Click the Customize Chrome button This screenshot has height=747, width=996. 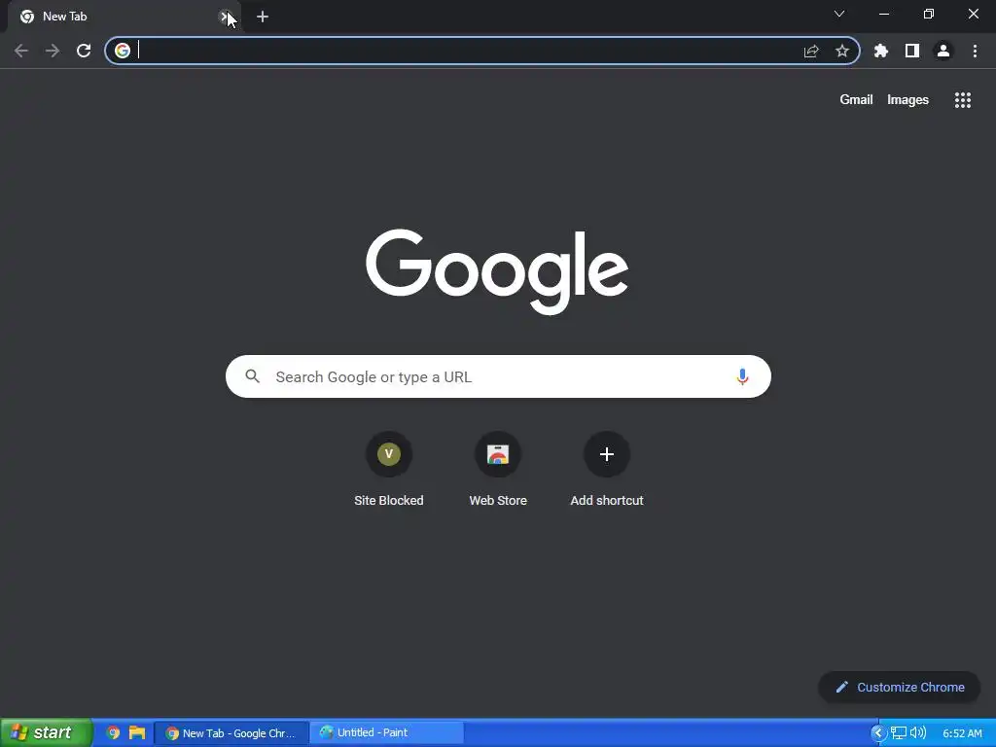[900, 688]
